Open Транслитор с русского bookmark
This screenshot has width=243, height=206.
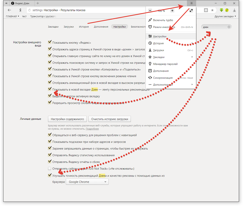click(x=43, y=16)
